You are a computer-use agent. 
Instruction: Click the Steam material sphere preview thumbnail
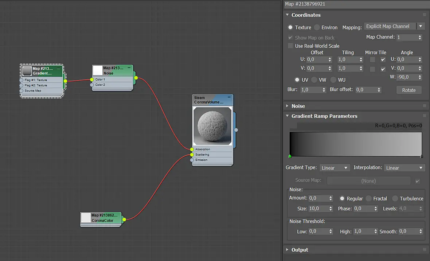click(212, 126)
